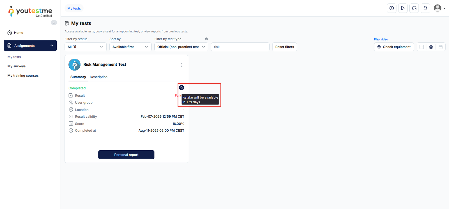Switch to the Description tab

point(98,77)
